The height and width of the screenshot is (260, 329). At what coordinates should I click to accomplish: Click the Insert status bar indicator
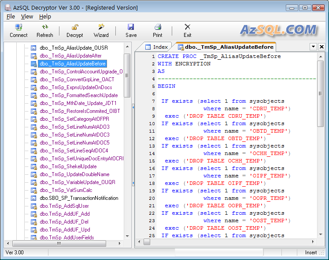click(x=311, y=253)
